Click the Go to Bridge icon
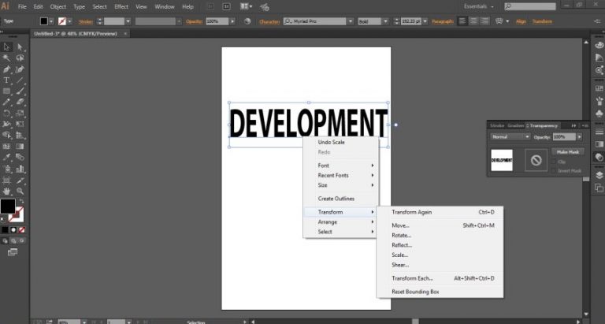The image size is (605, 324). (x=211, y=6)
